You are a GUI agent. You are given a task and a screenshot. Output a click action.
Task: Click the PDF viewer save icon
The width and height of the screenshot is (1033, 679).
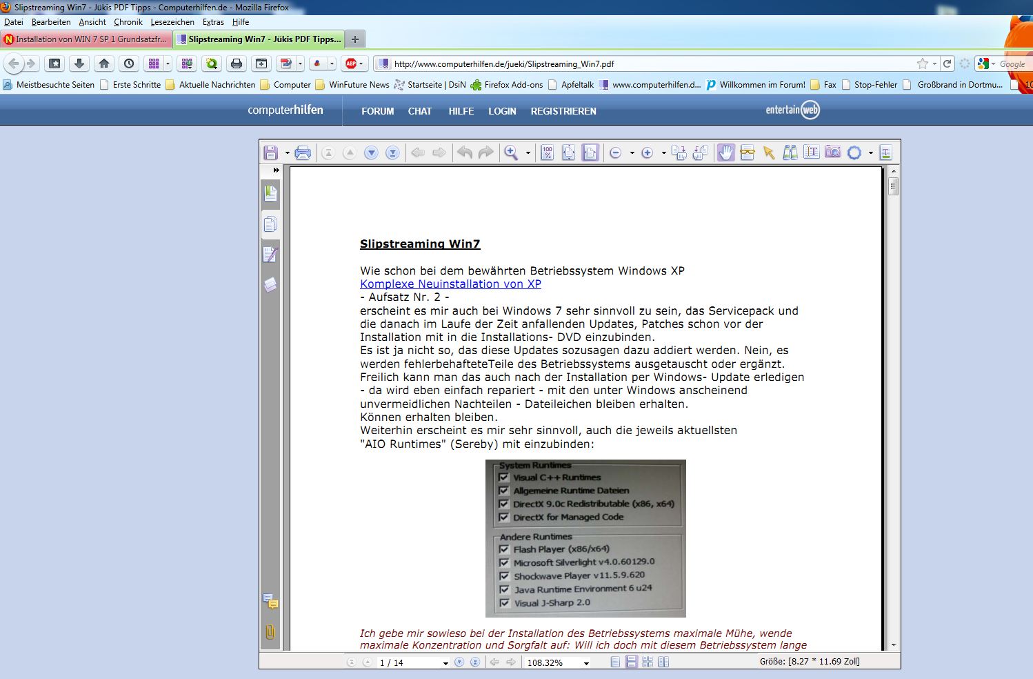(x=270, y=152)
